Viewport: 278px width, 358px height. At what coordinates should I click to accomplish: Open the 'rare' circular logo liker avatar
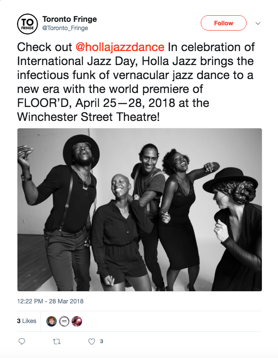(x=64, y=321)
